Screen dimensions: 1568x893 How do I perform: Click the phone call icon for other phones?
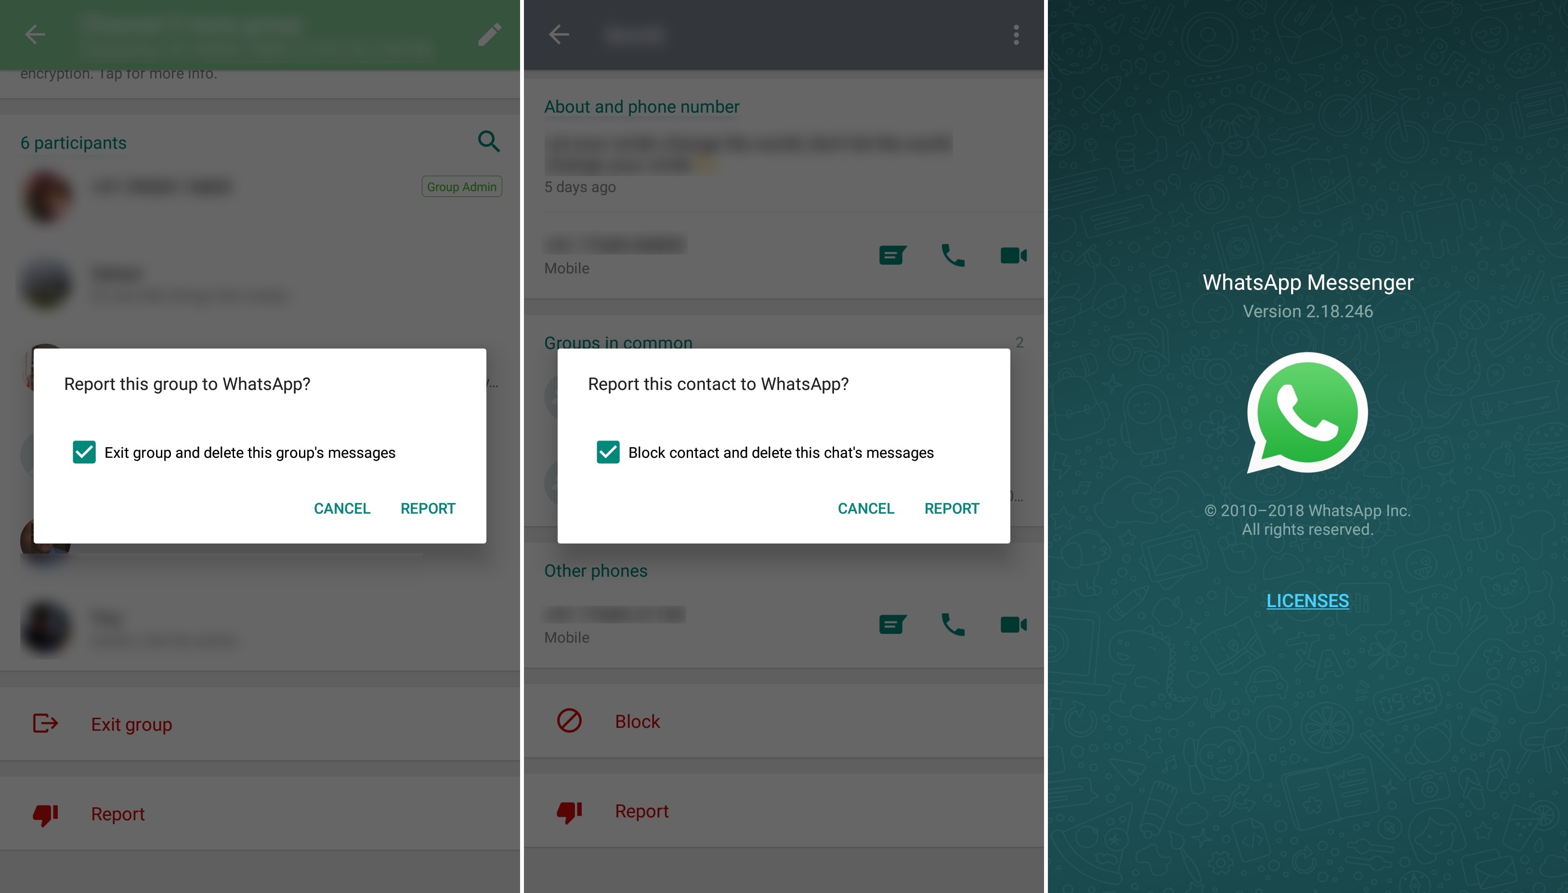pos(952,624)
